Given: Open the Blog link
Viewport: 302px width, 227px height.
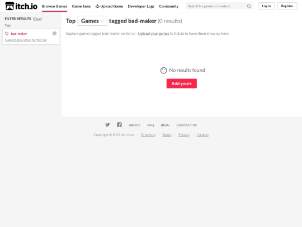Looking at the screenshot, I should (165, 125).
